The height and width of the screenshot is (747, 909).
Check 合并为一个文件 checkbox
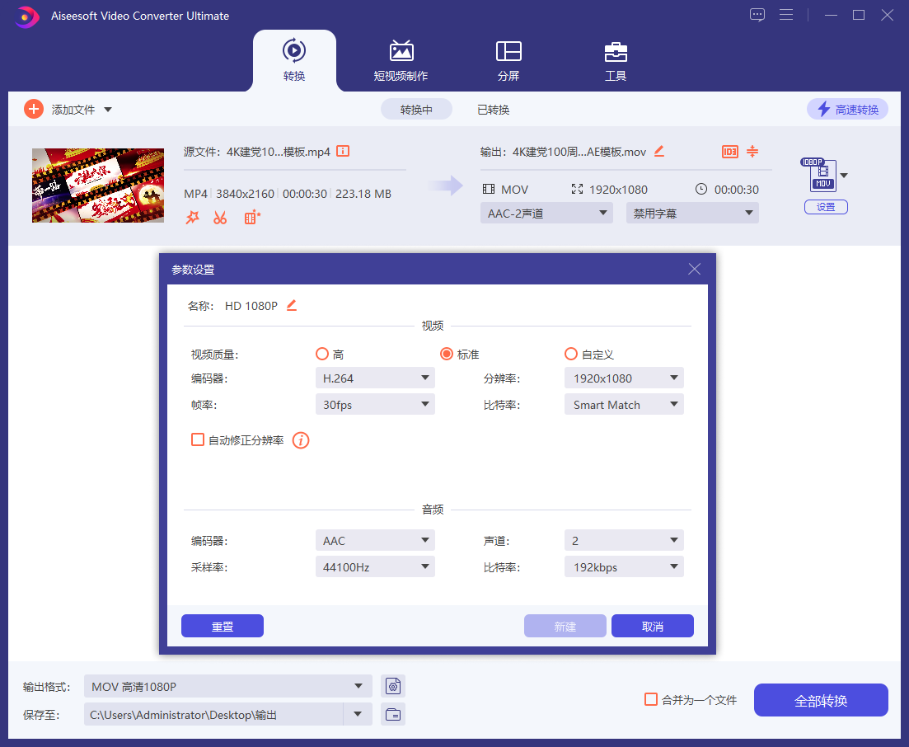[651, 699]
